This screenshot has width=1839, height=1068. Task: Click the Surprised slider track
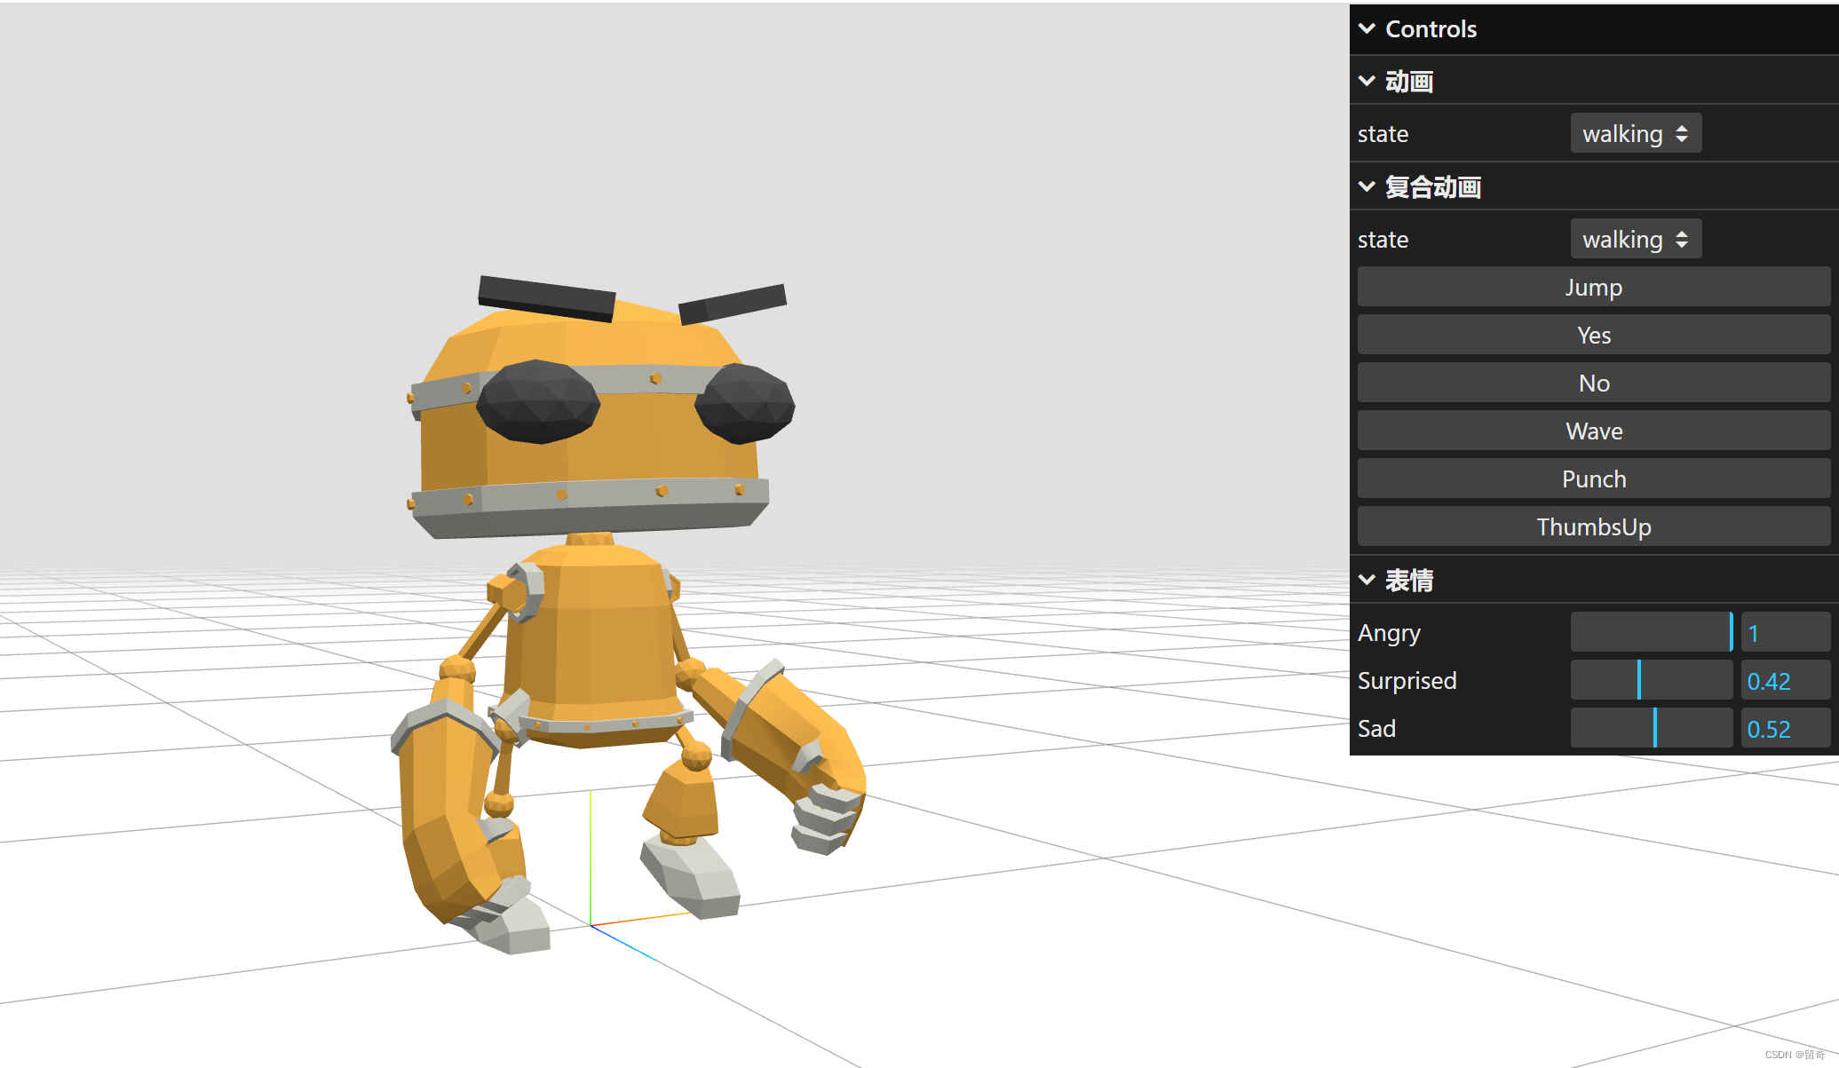click(1651, 681)
